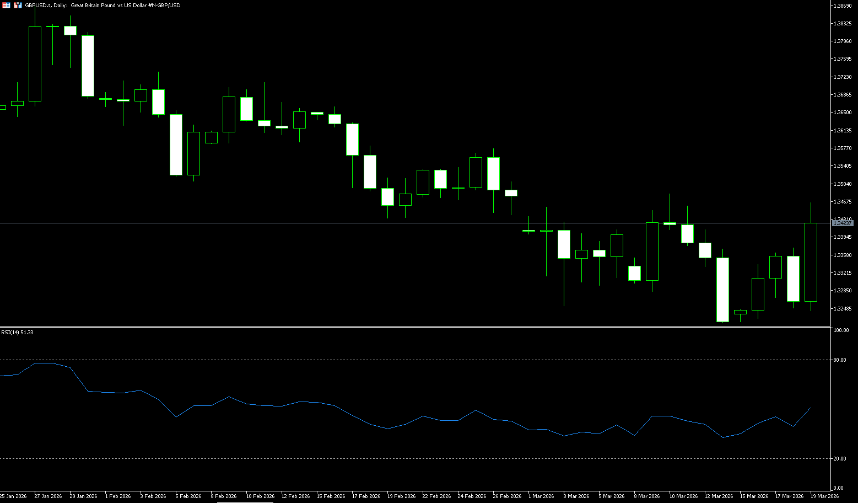This screenshot has height=503, width=858.
Task: Click the chart scrollbar thumb at bottom edge
Action: tap(245, 502)
